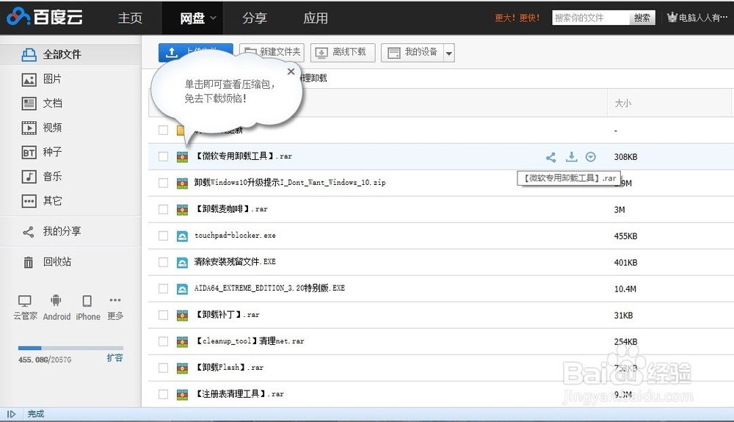The image size is (734, 422).
Task: Click the crown user icon in header
Action: (x=672, y=18)
